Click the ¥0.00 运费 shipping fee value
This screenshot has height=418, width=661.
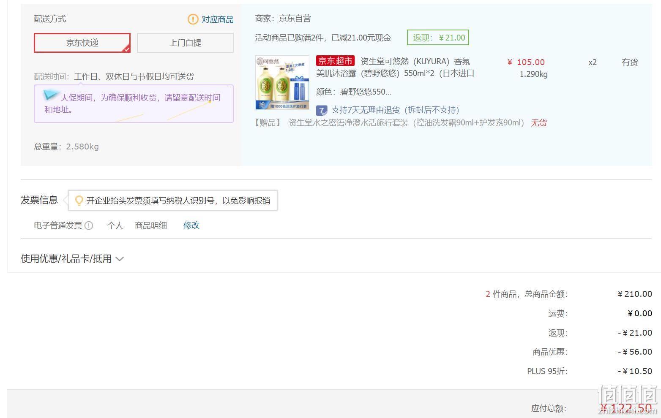(x=640, y=313)
